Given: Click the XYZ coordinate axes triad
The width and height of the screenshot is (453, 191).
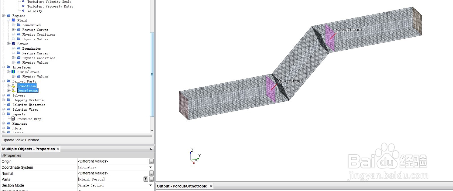Looking at the screenshot, I should tap(195, 157).
